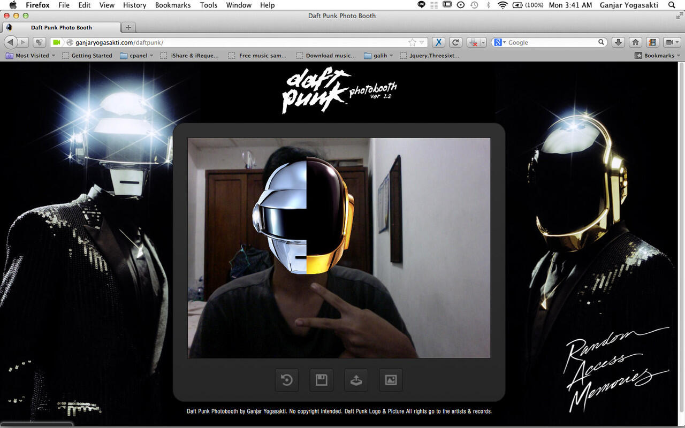Click the site identity globe icon
The image size is (685, 428).
(x=70, y=42)
